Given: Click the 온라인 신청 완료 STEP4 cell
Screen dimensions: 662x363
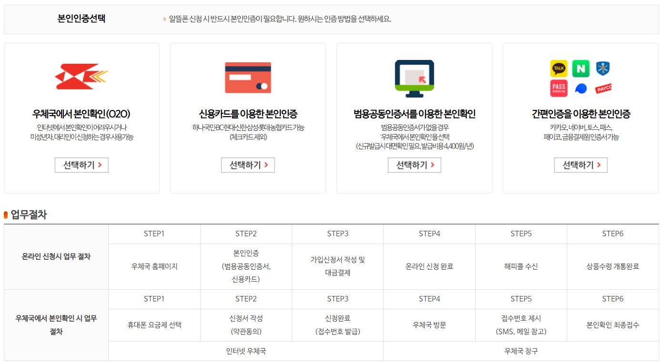Looking at the screenshot, I should click(429, 266).
